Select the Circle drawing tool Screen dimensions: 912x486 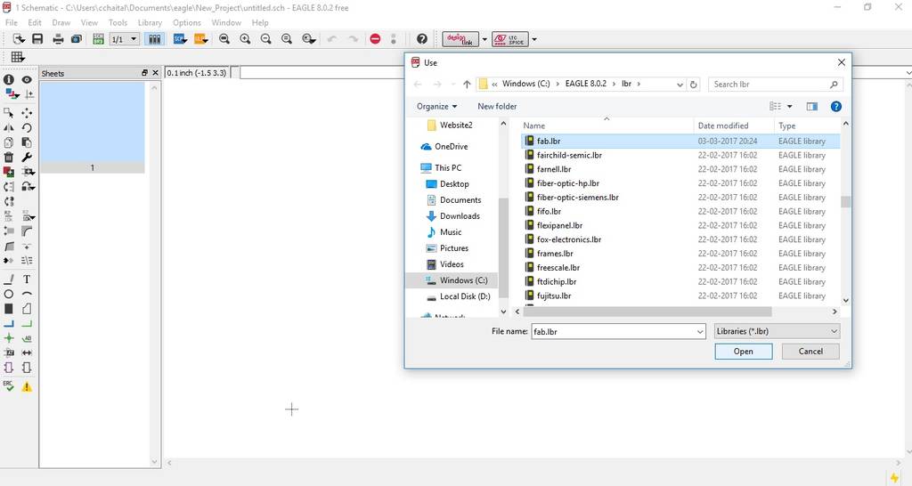point(9,294)
